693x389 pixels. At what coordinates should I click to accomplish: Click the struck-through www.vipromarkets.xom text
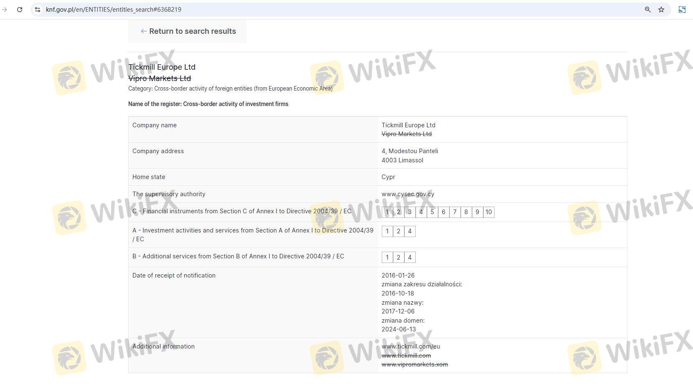pos(414,364)
